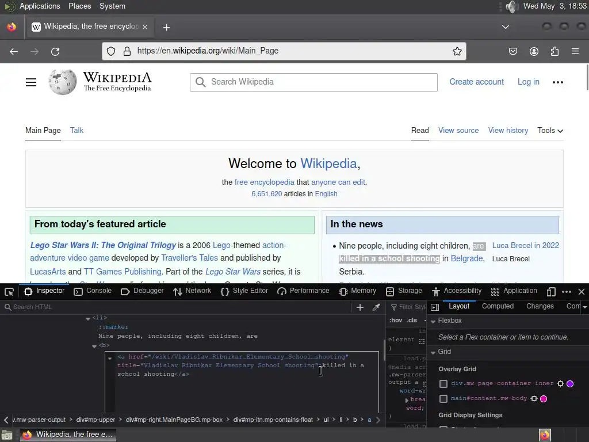The height and width of the screenshot is (442, 589).
Task: Toggle :hov pseudo-class panel
Action: tap(396, 320)
